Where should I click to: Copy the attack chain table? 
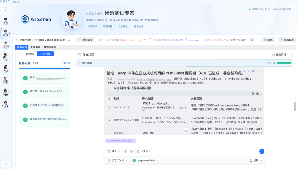pos(252,93)
